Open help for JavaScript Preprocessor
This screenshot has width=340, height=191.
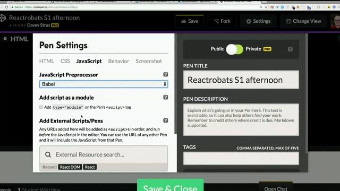coord(165,74)
